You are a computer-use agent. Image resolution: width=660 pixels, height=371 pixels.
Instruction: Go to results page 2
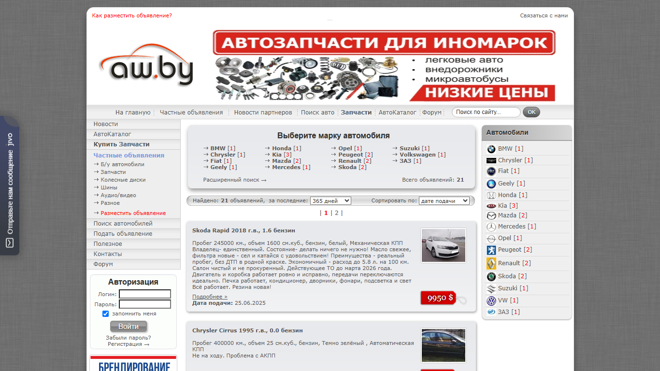click(337, 213)
